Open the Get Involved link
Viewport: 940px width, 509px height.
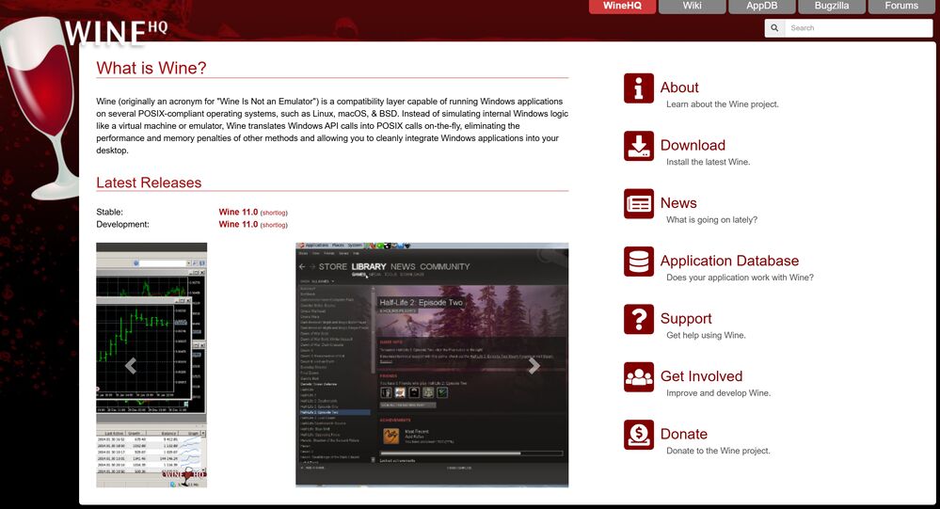click(x=701, y=376)
